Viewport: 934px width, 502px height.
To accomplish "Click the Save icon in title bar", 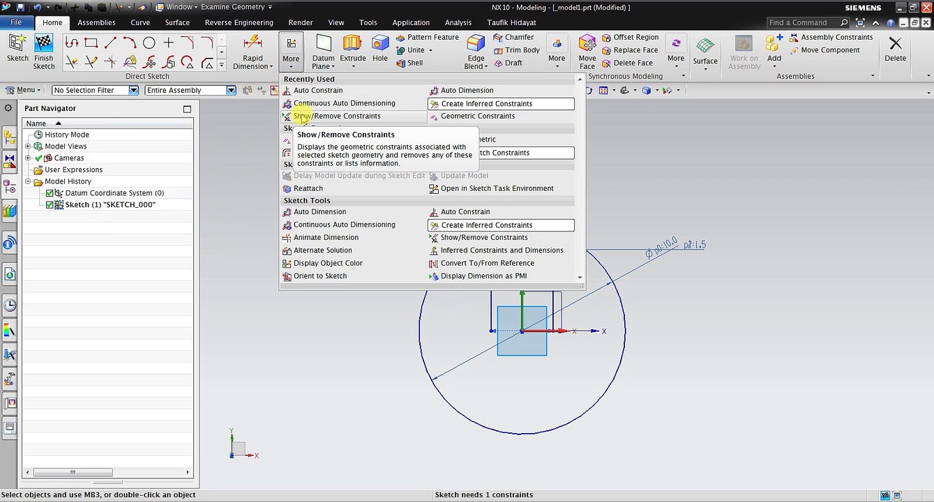I will click(20, 7).
